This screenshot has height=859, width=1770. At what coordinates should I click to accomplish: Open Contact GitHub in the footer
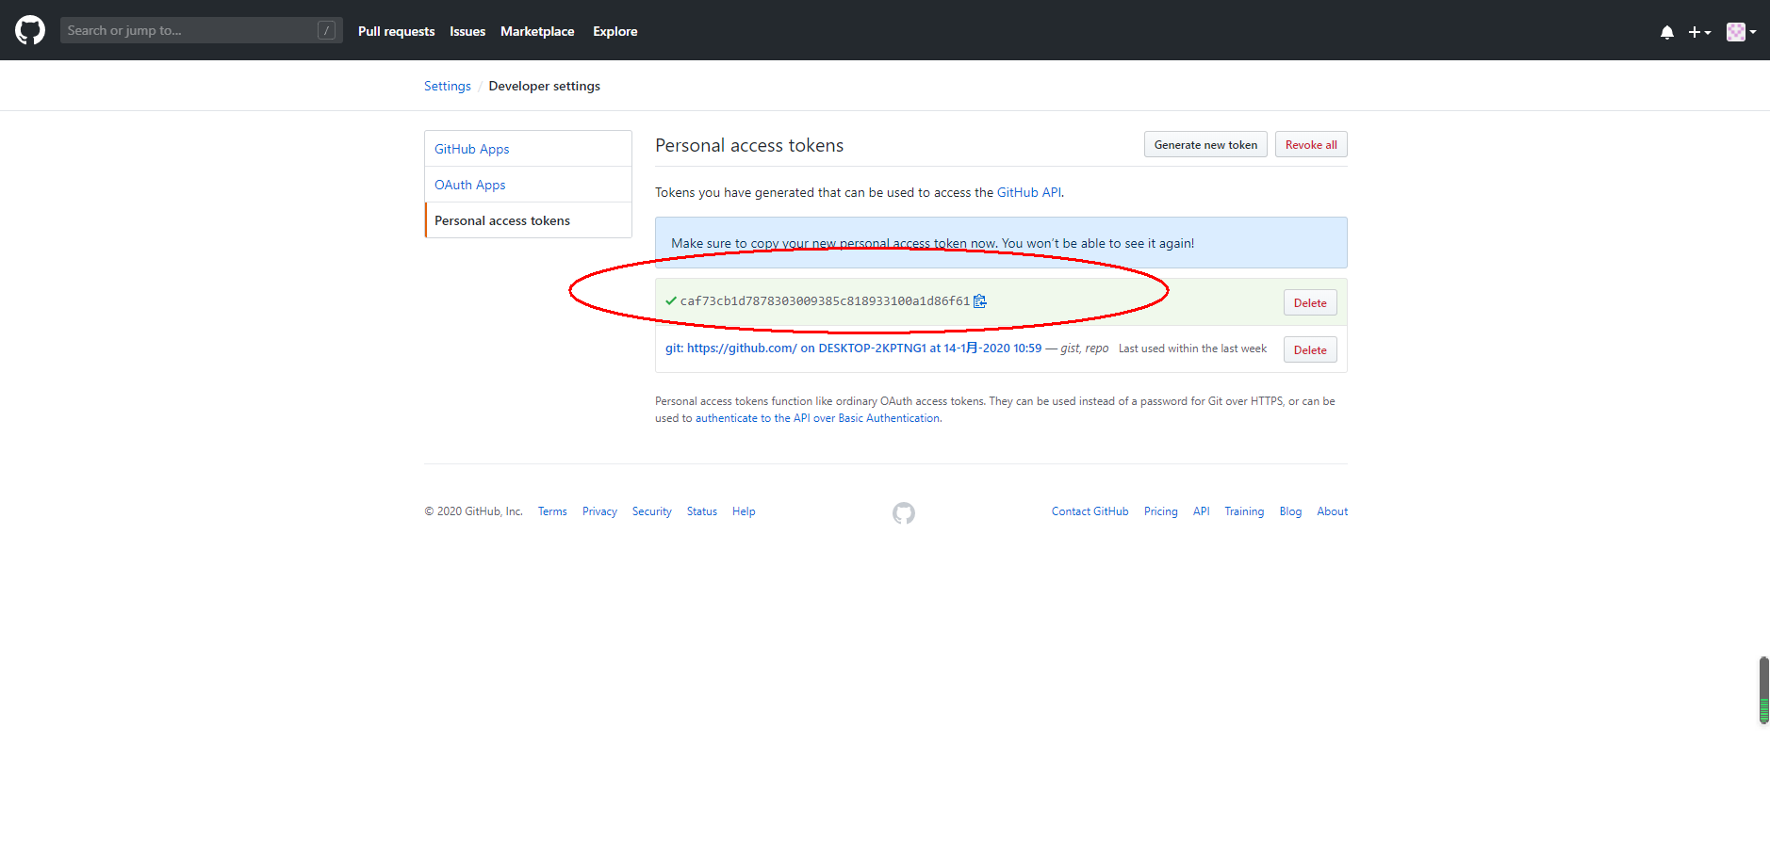pos(1090,511)
